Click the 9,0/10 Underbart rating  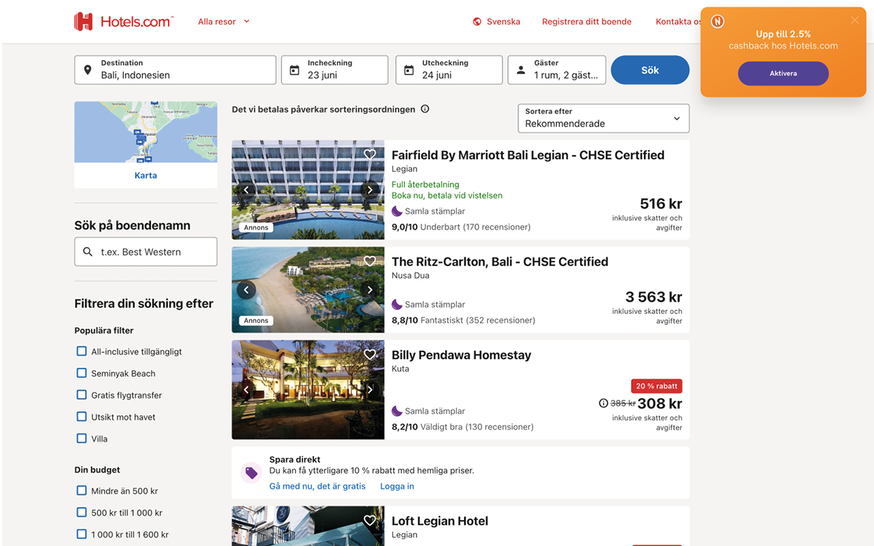point(461,227)
